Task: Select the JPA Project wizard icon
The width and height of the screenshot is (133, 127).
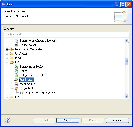Action: coord(16,80)
